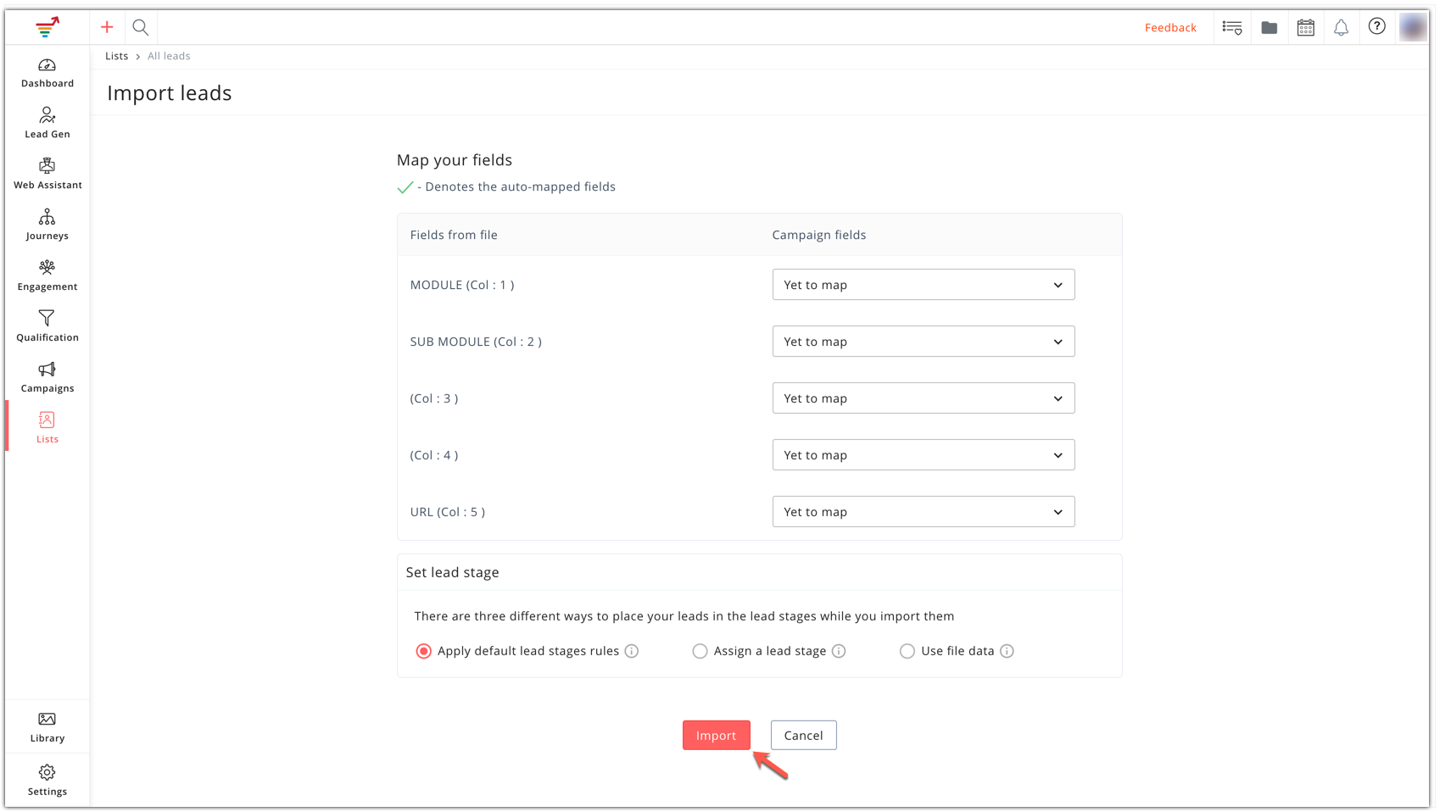Expand the SUB MODULE field dropdown
Viewport: 1440px width, 812px height.
923,342
